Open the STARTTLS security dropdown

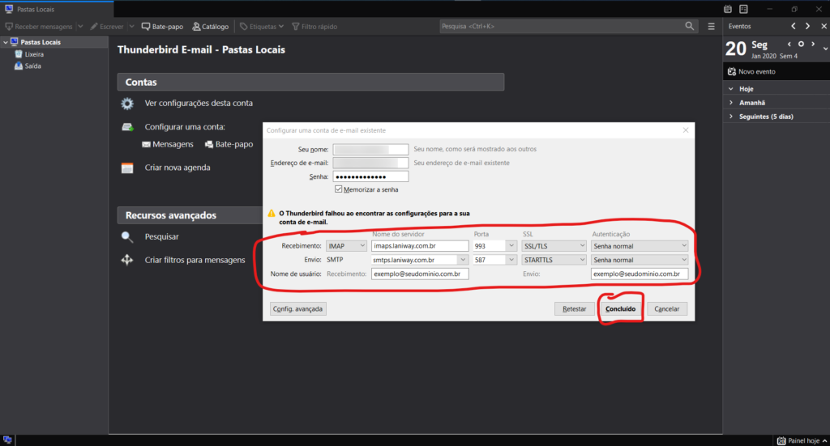(554, 260)
